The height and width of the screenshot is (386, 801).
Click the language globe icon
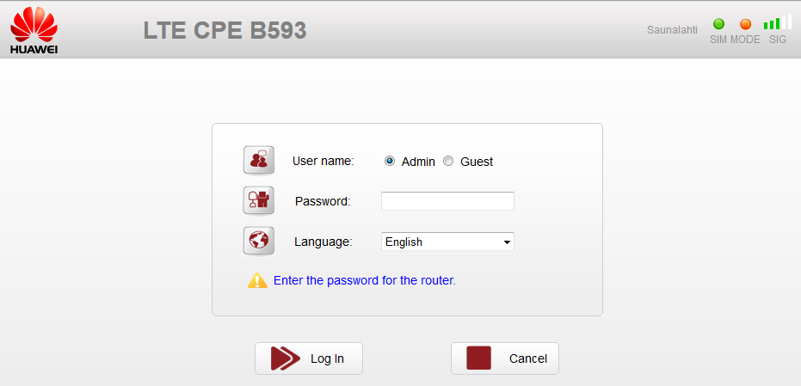tap(258, 241)
